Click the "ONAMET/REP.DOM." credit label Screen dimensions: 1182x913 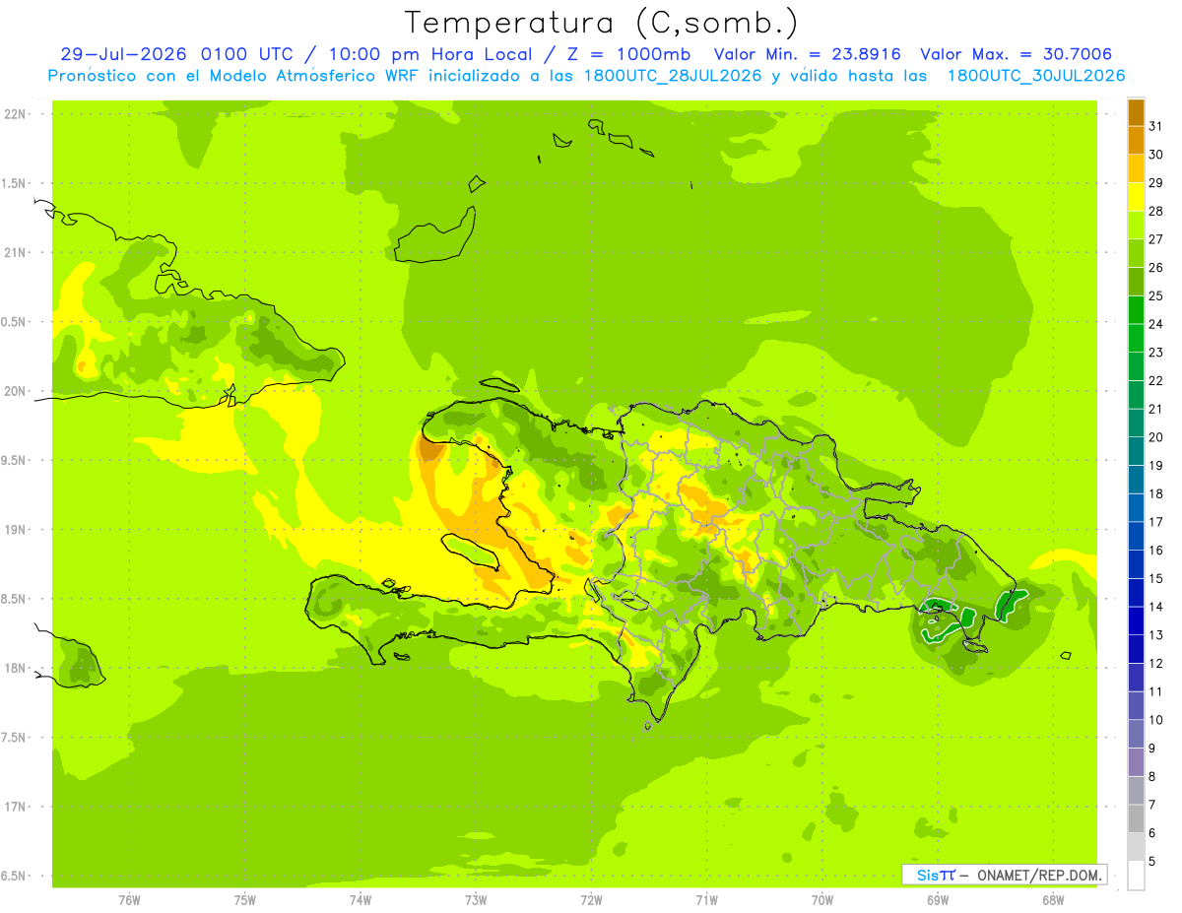coord(1039,875)
